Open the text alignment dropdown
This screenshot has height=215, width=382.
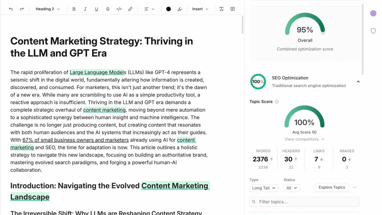[x=149, y=9]
